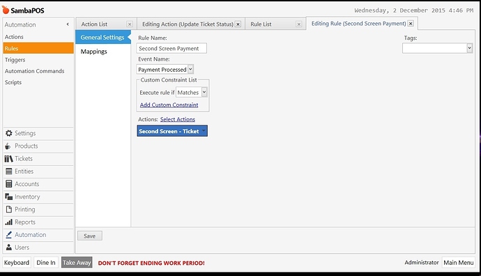Click the Administrator user label
Image resolution: width=481 pixels, height=276 pixels.
coord(422,263)
